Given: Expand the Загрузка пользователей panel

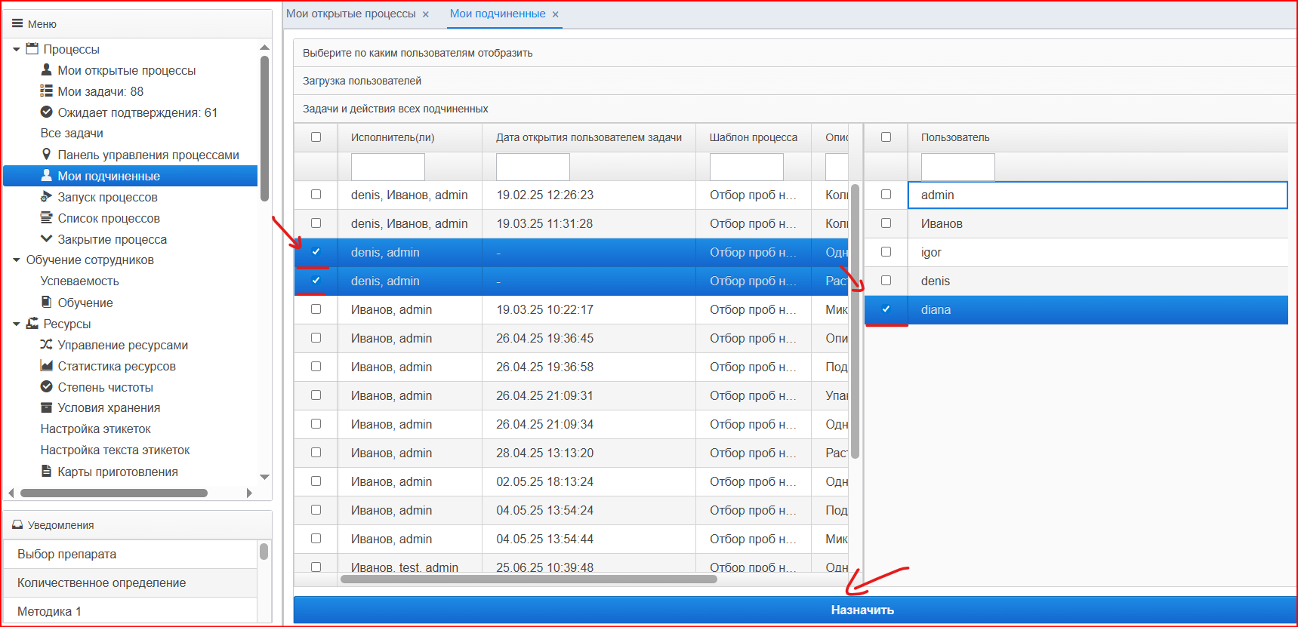Looking at the screenshot, I should point(795,81).
